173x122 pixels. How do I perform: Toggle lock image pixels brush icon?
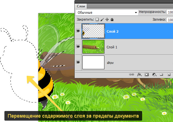pyautogui.click(x=102, y=20)
